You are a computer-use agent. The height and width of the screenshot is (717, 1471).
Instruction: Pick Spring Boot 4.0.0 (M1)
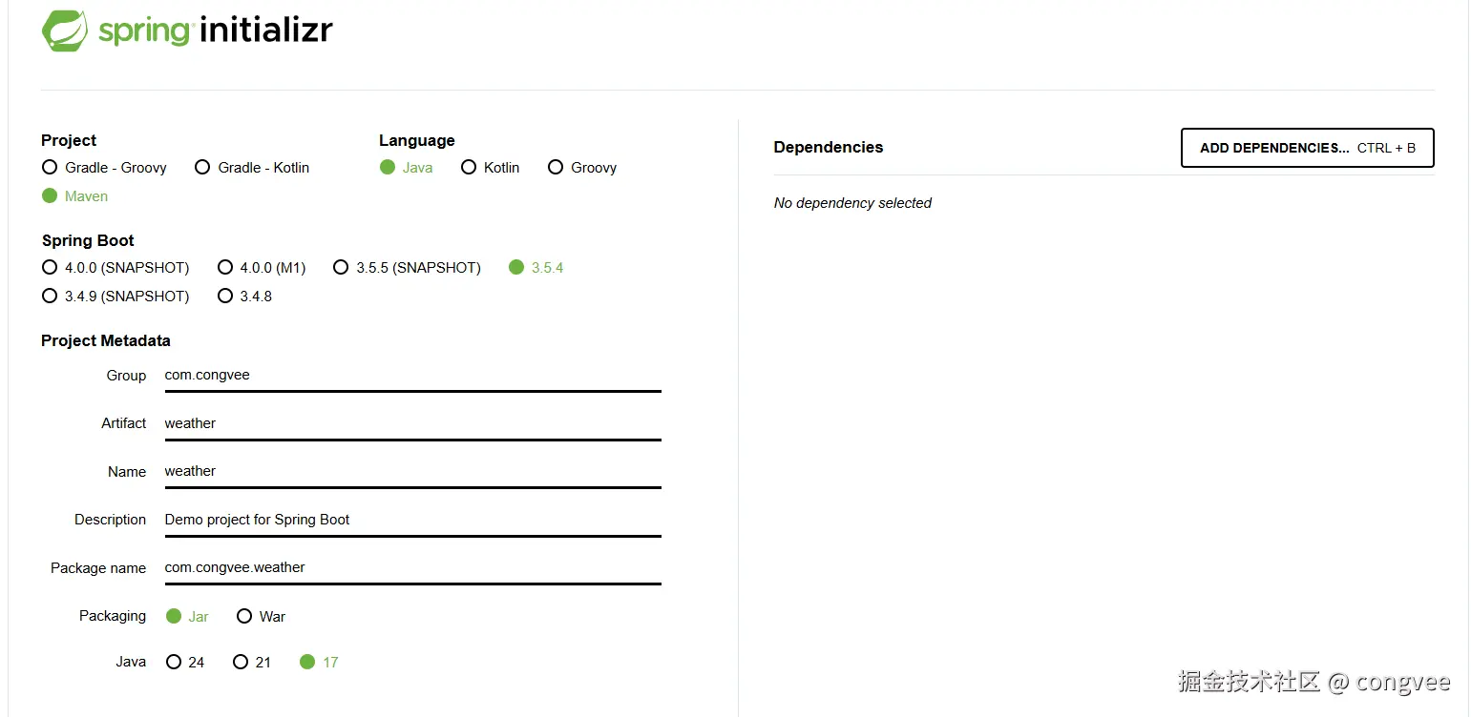(262, 268)
